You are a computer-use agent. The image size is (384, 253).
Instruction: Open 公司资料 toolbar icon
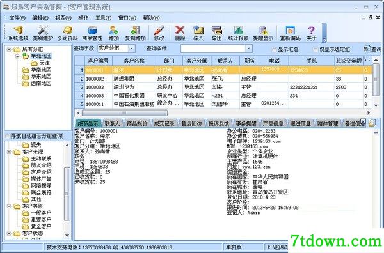click(x=68, y=33)
